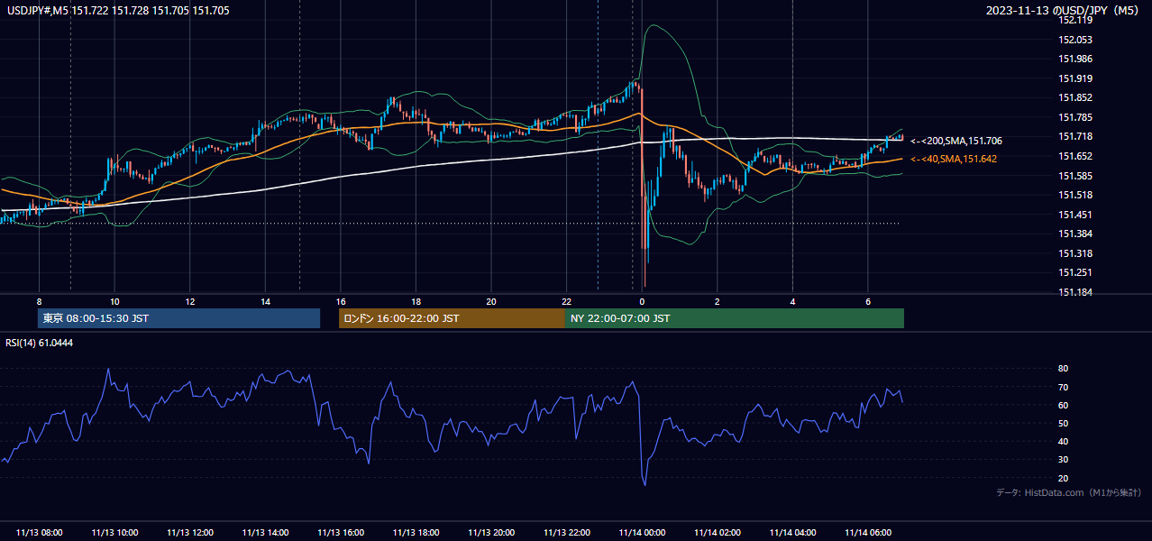Click the データ: HistData.com source text
This screenshot has width=1152, height=541.
tap(1068, 492)
